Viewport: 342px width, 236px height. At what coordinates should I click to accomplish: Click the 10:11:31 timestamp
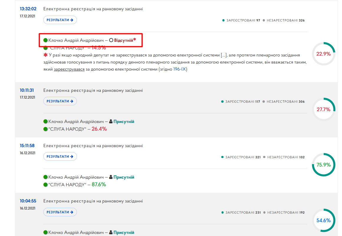pyautogui.click(x=27, y=90)
